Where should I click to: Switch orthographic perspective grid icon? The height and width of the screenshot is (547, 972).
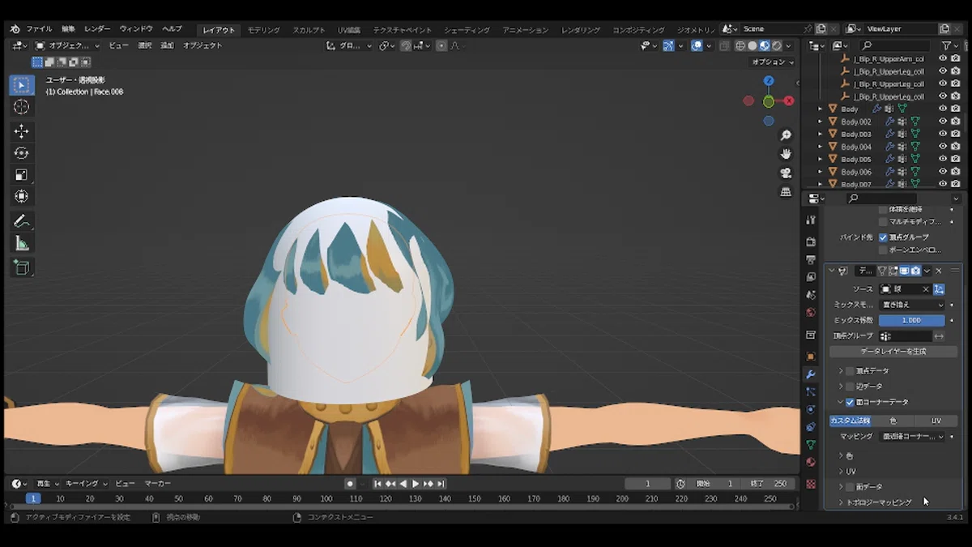786,192
